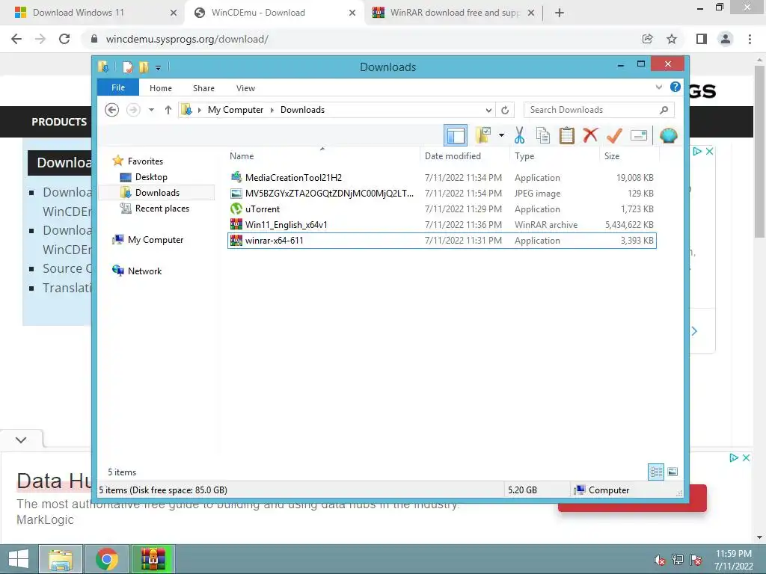Open the File ribbon tab
Image resolution: width=766 pixels, height=574 pixels.
coord(118,87)
